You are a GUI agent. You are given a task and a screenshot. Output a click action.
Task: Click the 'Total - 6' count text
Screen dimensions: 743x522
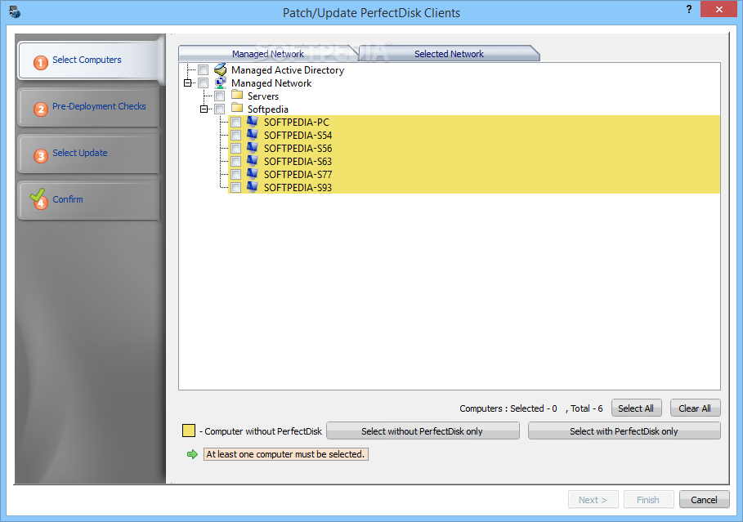587,408
